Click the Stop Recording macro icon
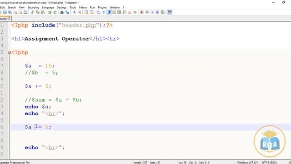 (147, 12)
